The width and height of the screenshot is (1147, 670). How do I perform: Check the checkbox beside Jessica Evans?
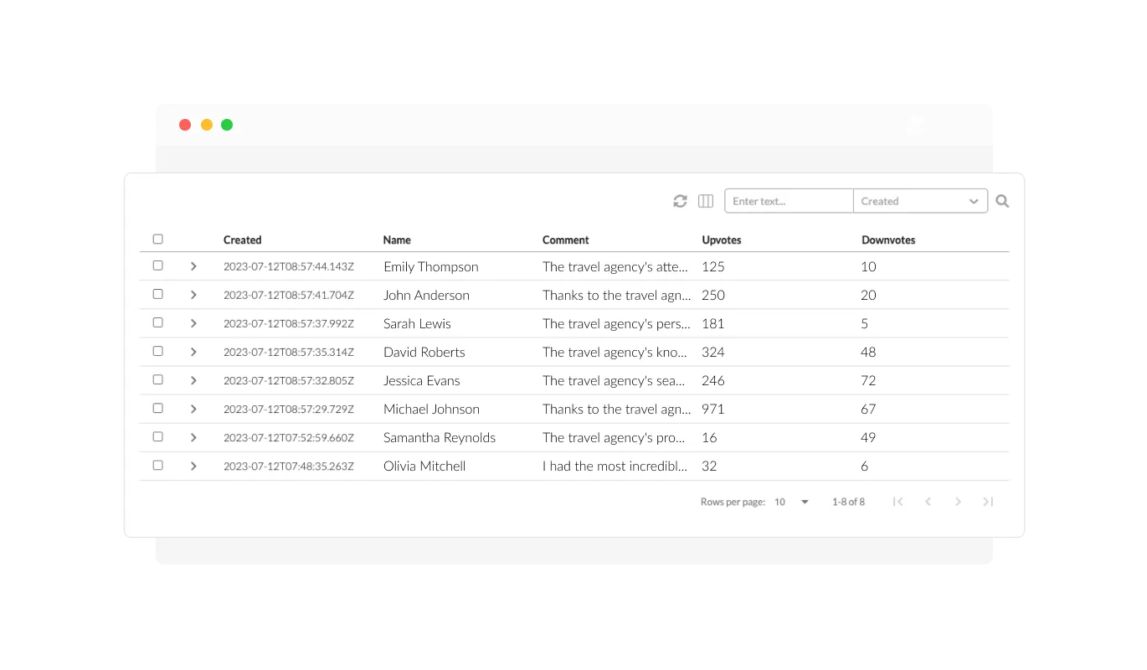[157, 379]
